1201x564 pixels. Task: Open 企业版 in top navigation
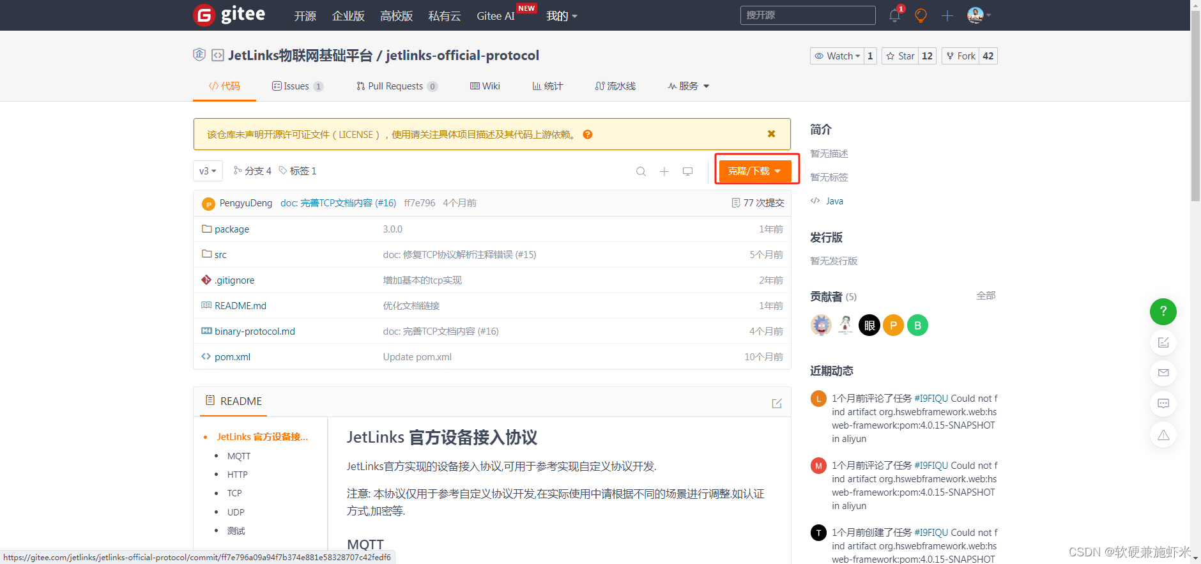[x=348, y=16]
